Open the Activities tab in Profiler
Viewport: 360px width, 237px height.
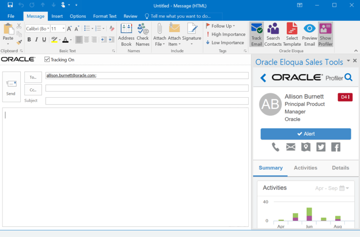[306, 168]
